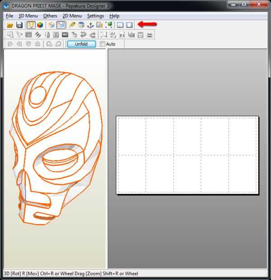Click the rotate clockwise icon
This screenshot has width=271, height=280.
[x=58, y=44]
